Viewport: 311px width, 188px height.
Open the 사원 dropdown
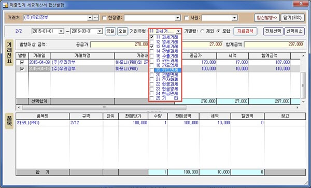tap(235, 18)
